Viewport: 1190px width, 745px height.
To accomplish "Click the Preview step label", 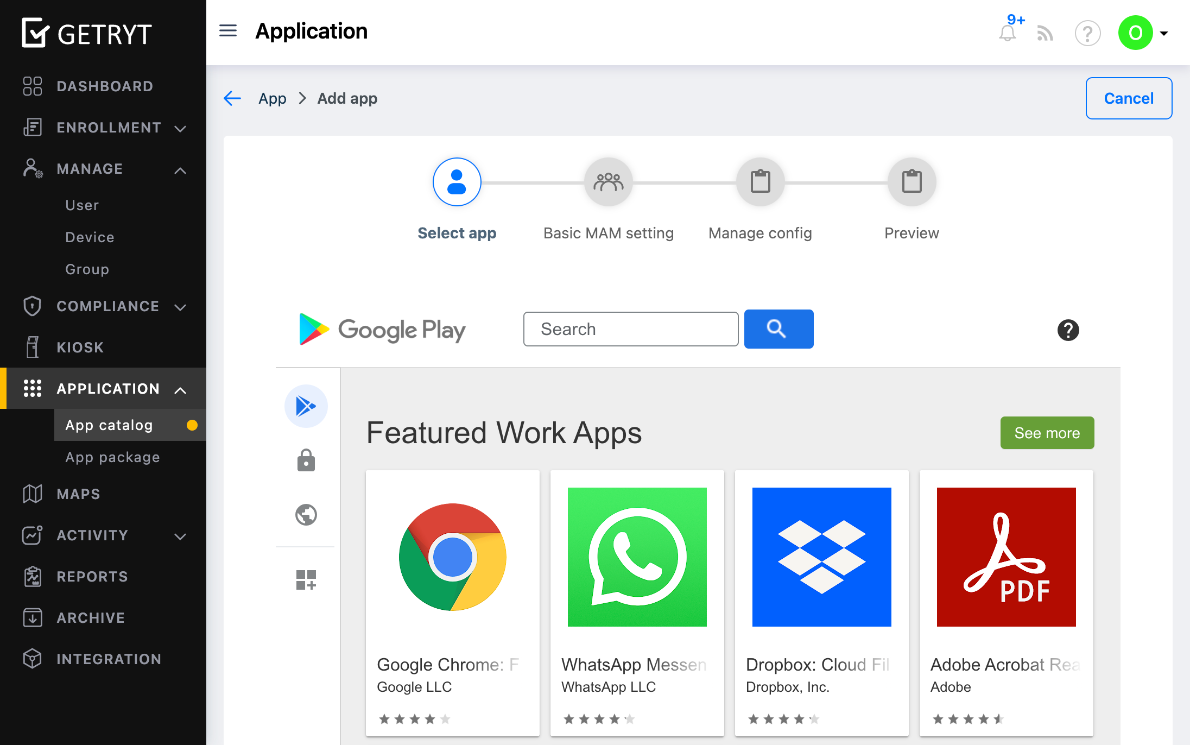I will (x=912, y=233).
